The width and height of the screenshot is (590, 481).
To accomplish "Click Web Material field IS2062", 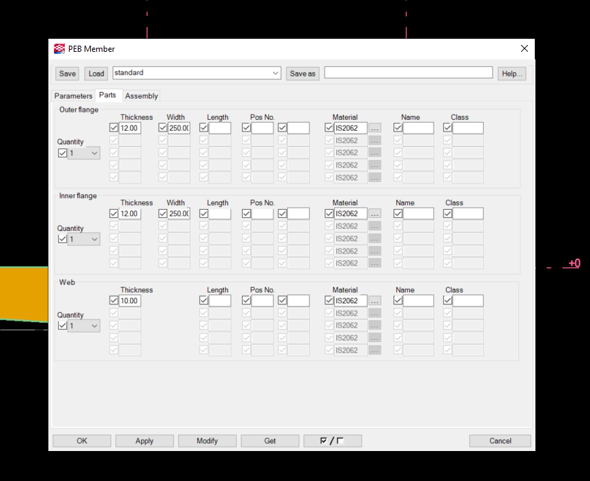I will point(351,300).
